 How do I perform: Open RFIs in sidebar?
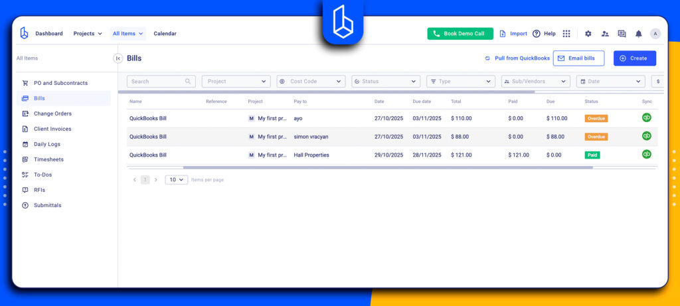point(64,190)
